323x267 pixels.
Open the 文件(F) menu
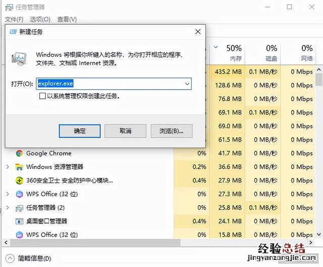pos(14,19)
